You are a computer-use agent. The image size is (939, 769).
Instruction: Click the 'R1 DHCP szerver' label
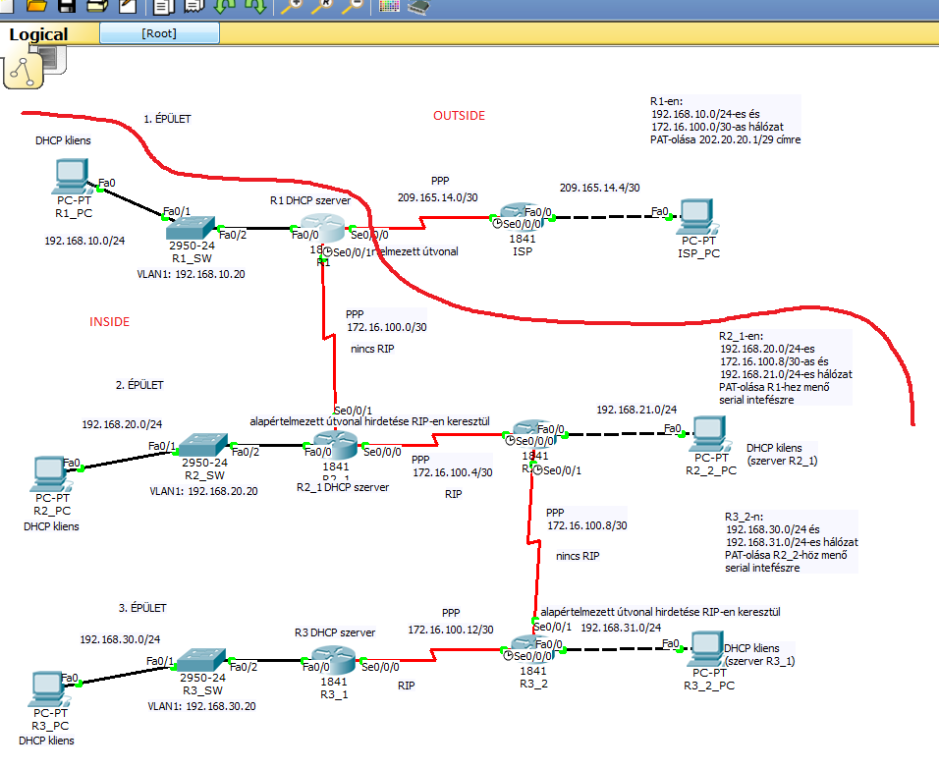[310, 200]
